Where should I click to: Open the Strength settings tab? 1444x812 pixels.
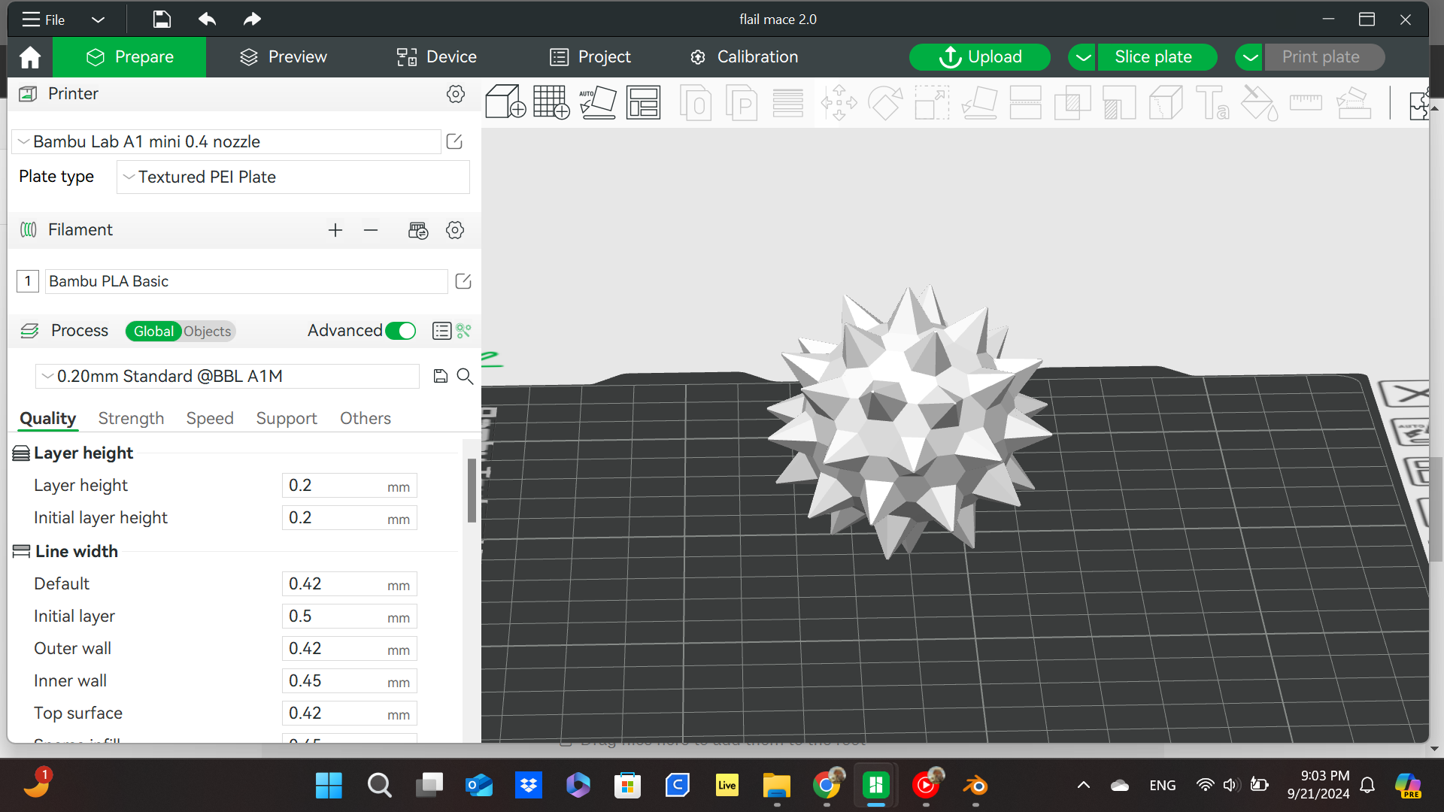(x=131, y=418)
